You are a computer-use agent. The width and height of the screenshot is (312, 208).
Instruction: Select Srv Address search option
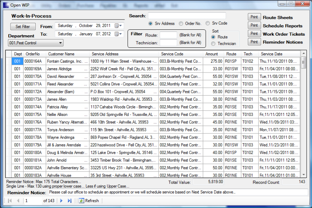[x=150, y=24]
